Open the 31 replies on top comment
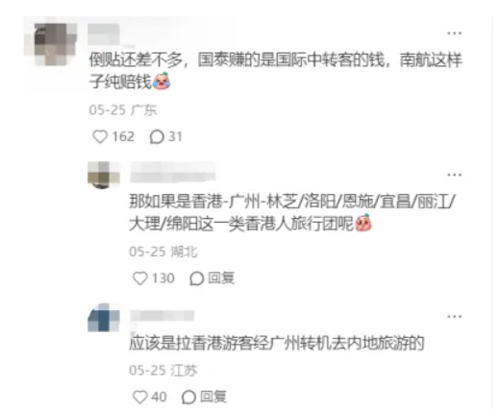The height and width of the screenshot is (409, 499). 157,137
